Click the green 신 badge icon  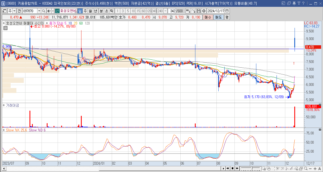point(57,11)
